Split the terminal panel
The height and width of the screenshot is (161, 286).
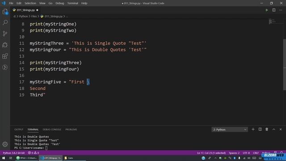pyautogui.click(x=260, y=129)
